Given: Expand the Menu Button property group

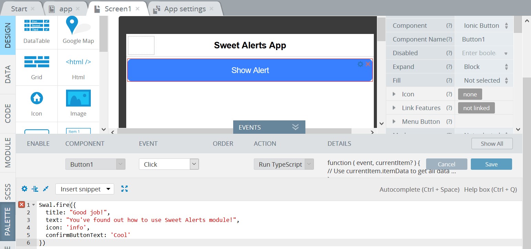Looking at the screenshot, I should pos(394,121).
